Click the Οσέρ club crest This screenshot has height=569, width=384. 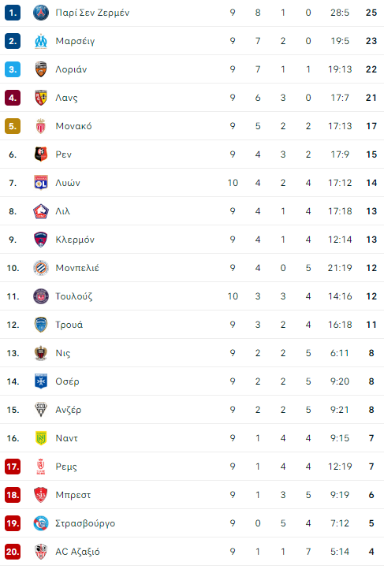tap(41, 381)
